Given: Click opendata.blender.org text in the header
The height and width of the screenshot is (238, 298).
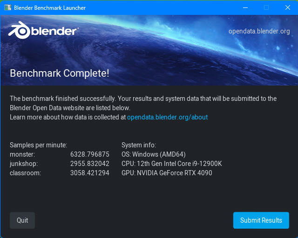Looking at the screenshot, I should coord(259,31).
